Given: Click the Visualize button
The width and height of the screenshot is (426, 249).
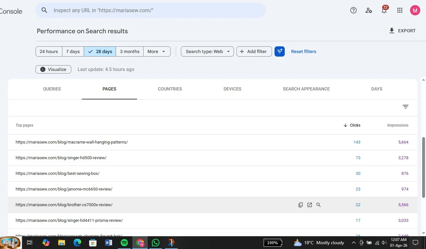Looking at the screenshot, I should (53, 69).
